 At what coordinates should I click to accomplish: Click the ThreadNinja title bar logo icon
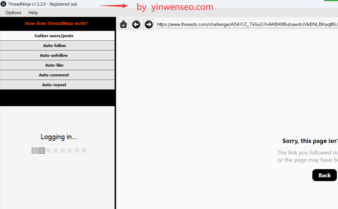[4, 4]
